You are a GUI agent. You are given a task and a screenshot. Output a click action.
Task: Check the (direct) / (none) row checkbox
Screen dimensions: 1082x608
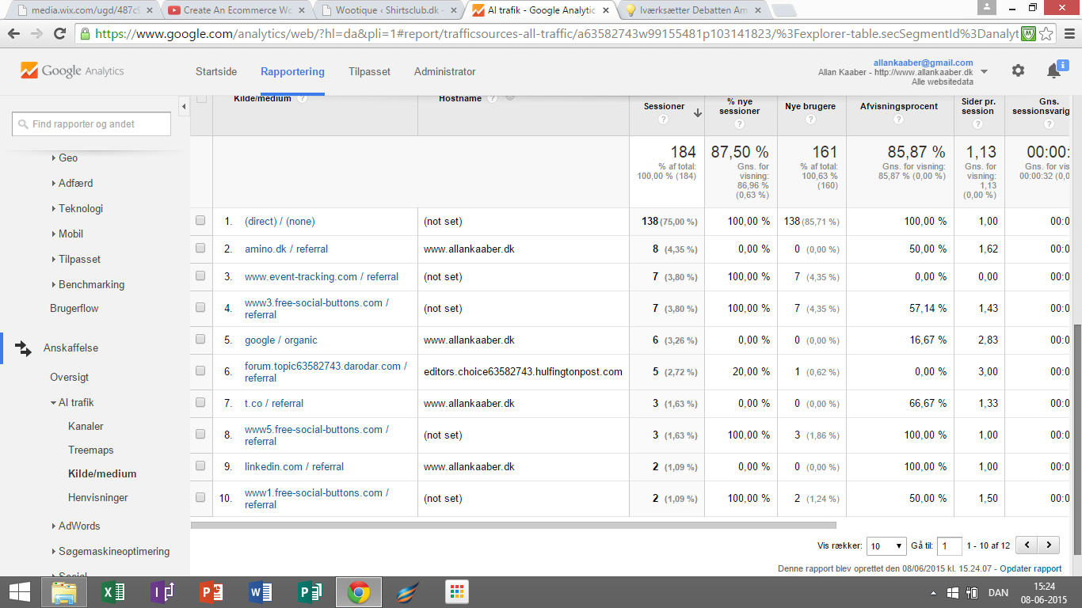200,221
